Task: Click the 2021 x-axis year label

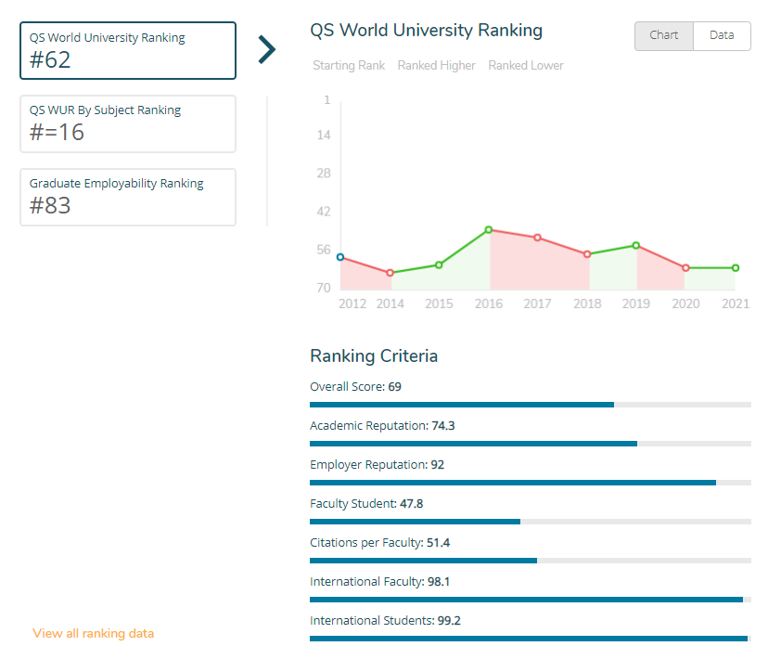Action: [736, 304]
